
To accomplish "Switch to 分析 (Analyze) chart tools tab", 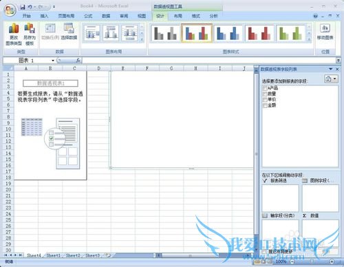I will pos(213,16).
